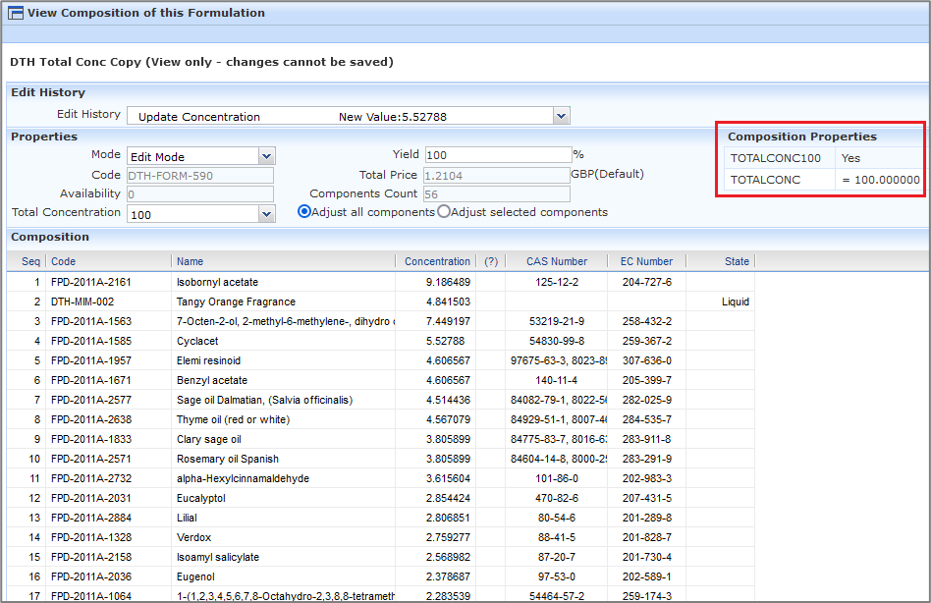This screenshot has width=931, height=603.
Task: Select the Tangy Orange Fragrance row name
Action: (x=236, y=301)
